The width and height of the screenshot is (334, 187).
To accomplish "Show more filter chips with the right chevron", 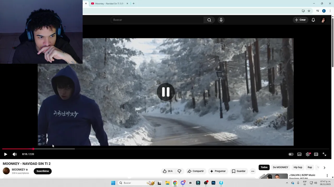I will point(324,168).
